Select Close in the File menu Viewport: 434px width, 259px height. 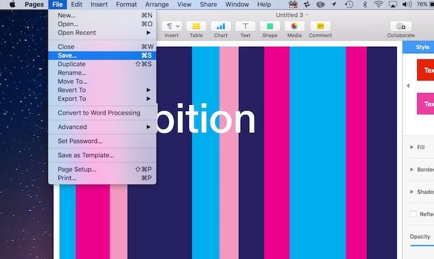click(102, 47)
